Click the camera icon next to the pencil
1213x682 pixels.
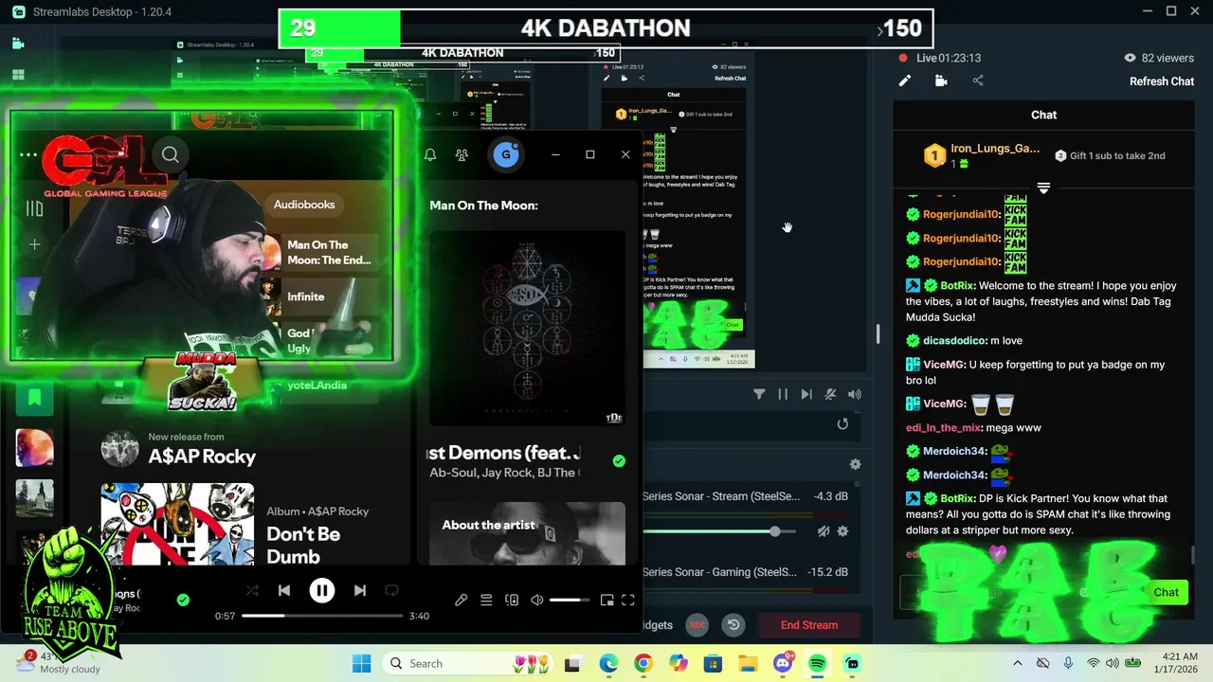point(941,81)
